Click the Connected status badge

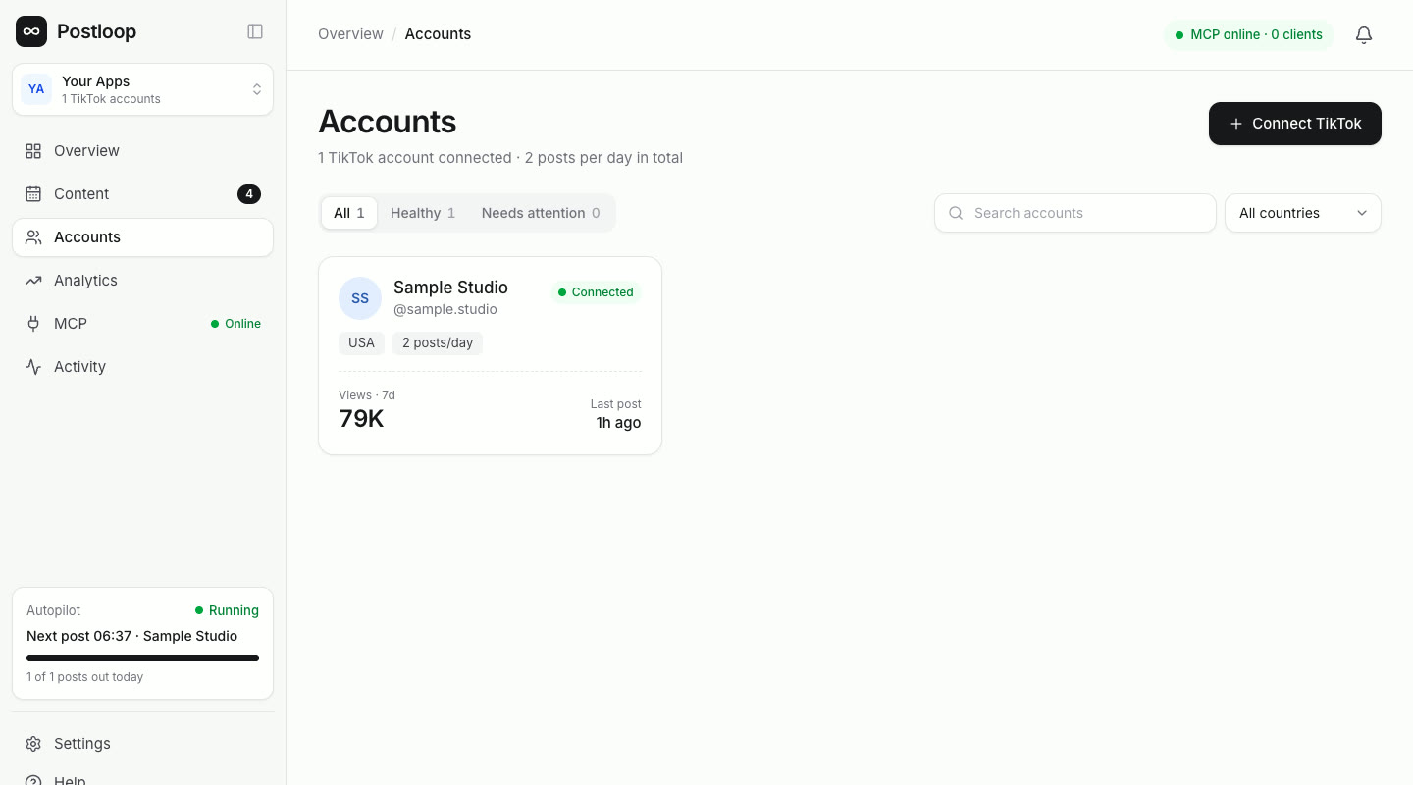pyautogui.click(x=596, y=292)
